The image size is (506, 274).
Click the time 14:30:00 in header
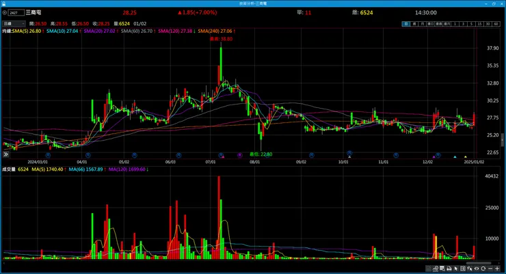425,12
